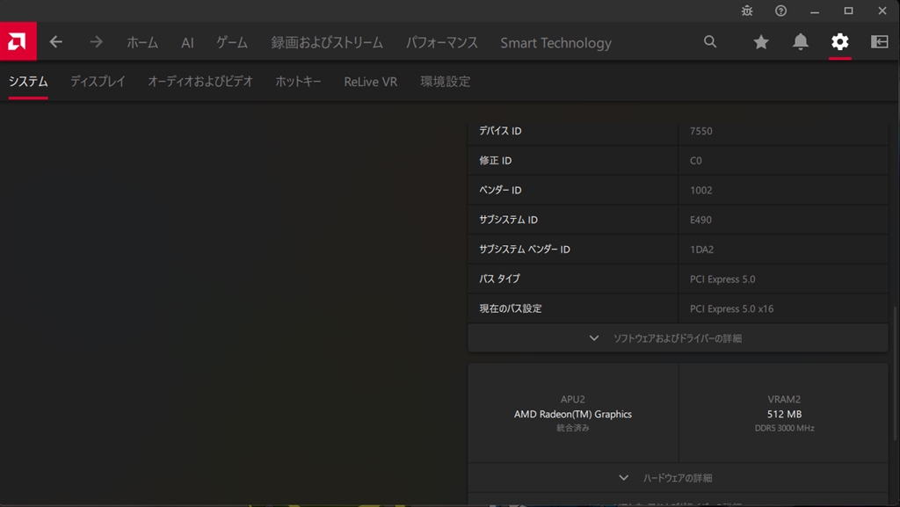Click the 統合済み label
This screenshot has width=900, height=507.
pos(573,428)
